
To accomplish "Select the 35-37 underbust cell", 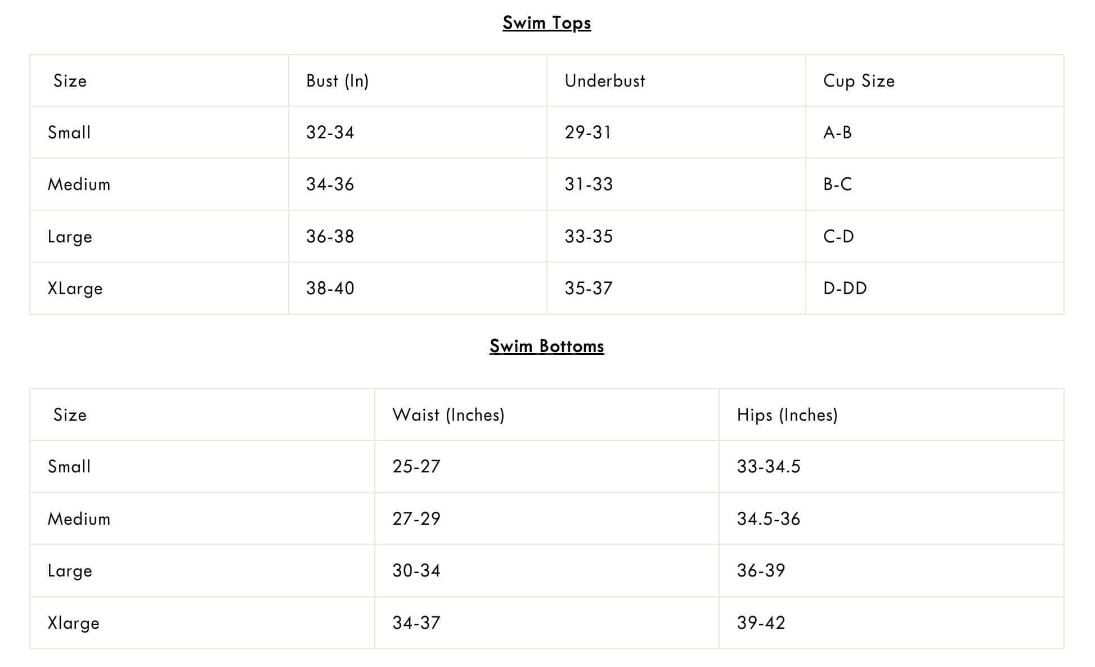I will click(x=589, y=289).
